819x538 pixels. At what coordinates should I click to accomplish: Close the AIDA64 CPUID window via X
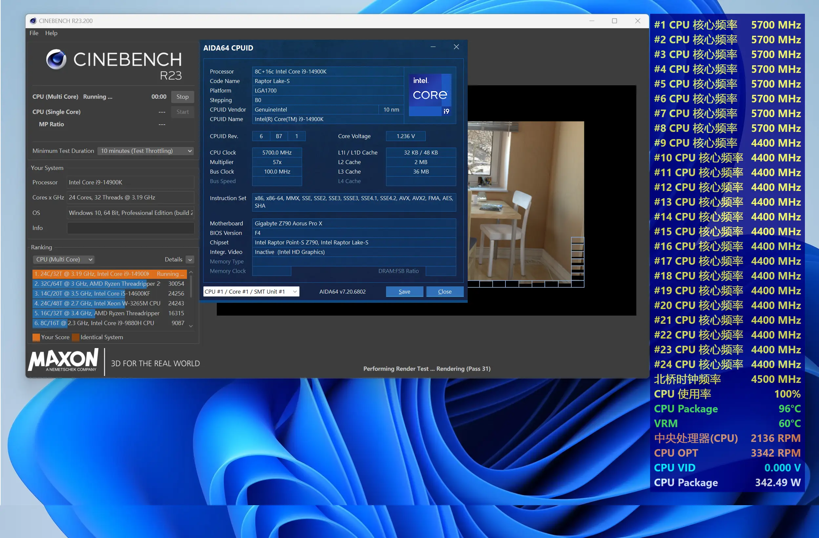456,47
